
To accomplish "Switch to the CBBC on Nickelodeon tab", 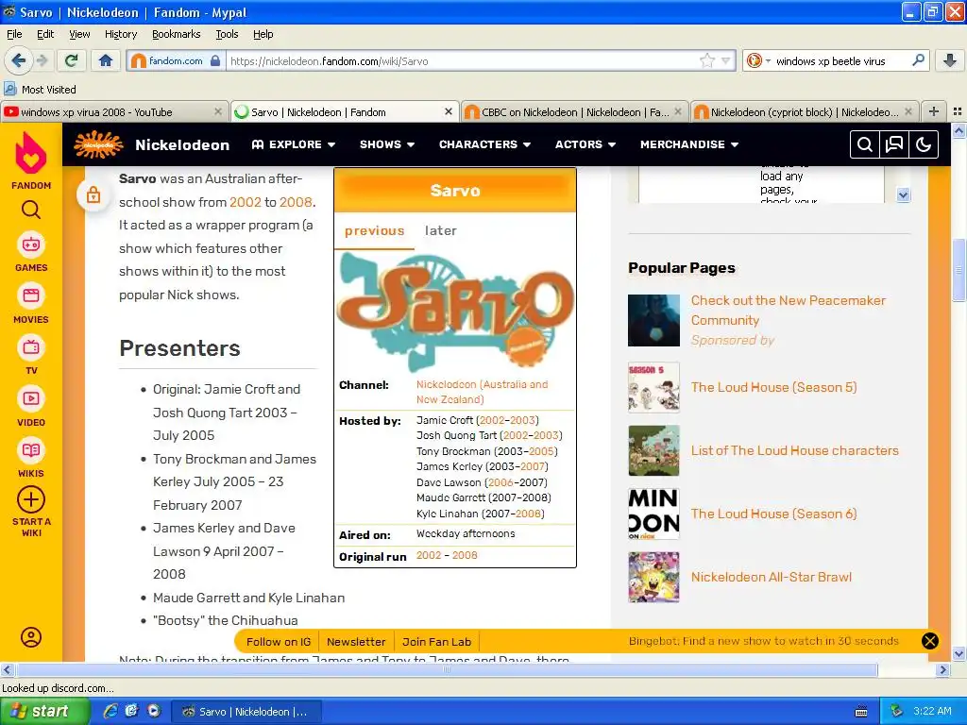I will [x=573, y=111].
